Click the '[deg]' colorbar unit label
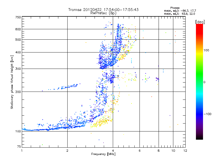Screen dimensions: 218x164 tap(200, 22)
